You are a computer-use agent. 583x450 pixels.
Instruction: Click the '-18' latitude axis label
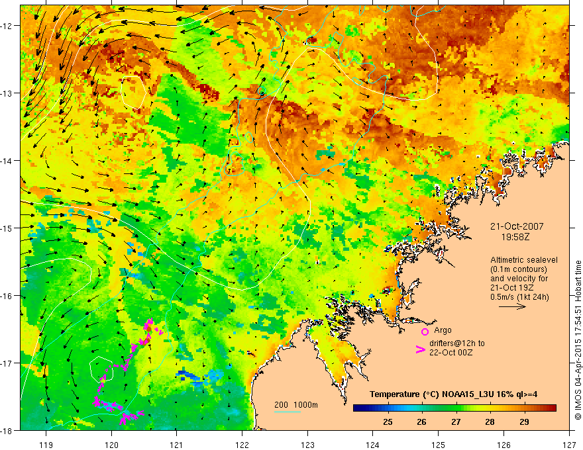pos(7,430)
